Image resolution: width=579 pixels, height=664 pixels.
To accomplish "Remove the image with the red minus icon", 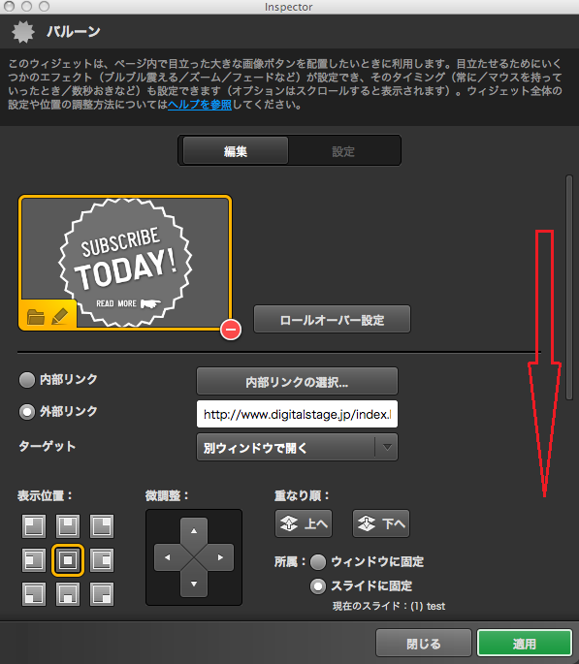I will [x=231, y=330].
